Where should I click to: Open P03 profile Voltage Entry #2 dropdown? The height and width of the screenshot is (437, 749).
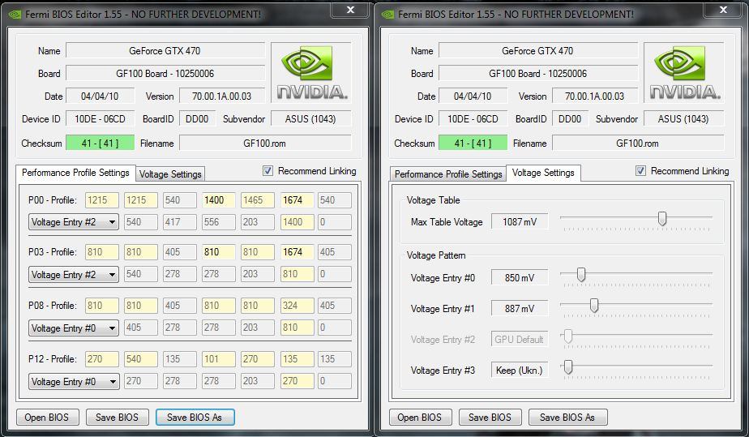(74, 275)
